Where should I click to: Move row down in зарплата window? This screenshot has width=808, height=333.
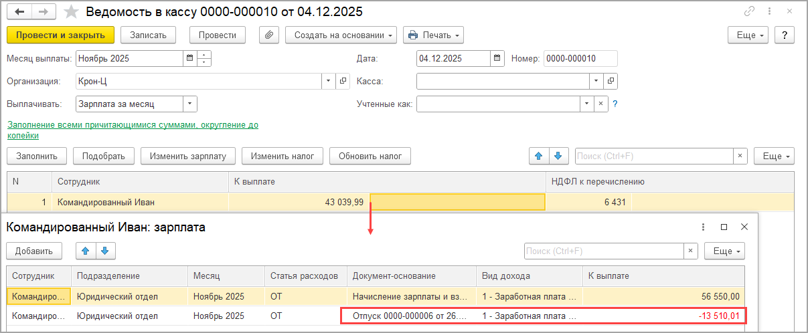[106, 251]
